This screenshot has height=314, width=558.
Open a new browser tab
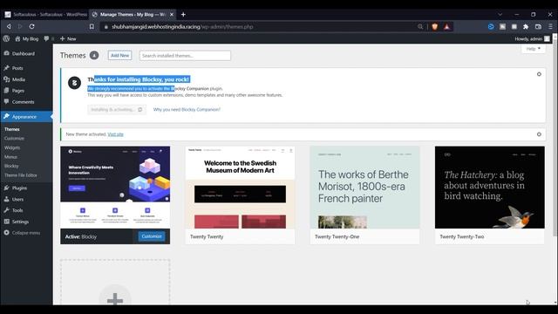pyautogui.click(x=183, y=15)
